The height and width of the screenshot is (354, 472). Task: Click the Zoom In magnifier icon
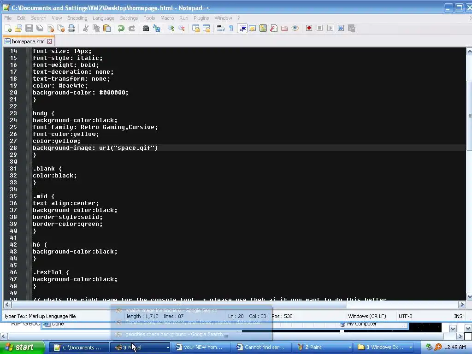click(171, 28)
